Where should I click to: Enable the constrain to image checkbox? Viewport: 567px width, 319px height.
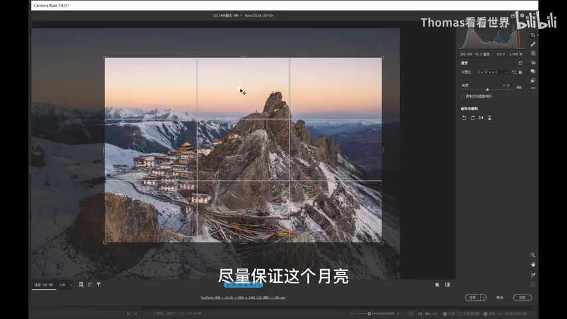click(x=463, y=96)
